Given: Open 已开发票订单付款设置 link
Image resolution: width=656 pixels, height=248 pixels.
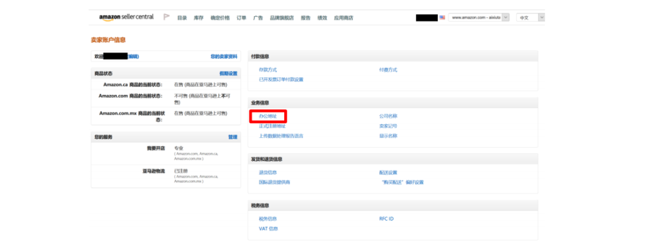Looking at the screenshot, I should (281, 80).
